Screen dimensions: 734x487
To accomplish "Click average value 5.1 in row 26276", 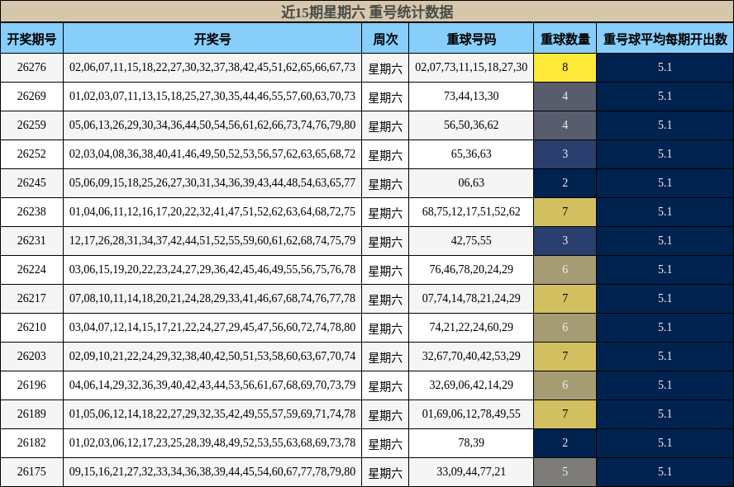I will pyautogui.click(x=665, y=68).
